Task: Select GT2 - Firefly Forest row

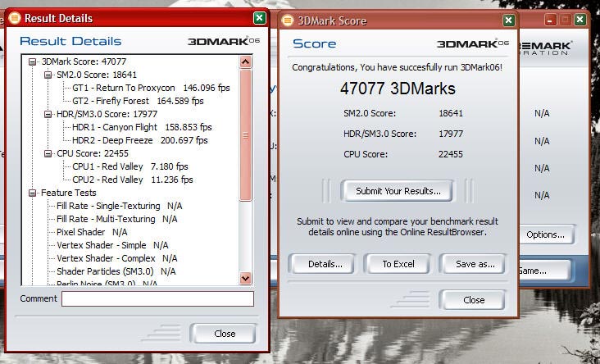Action: [138, 101]
